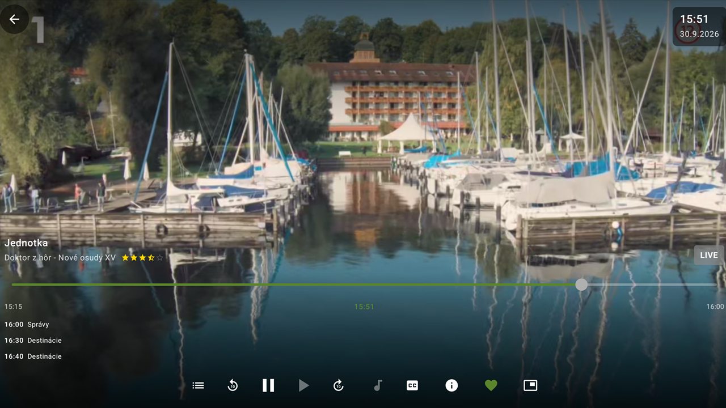The height and width of the screenshot is (408, 726).
Task: Click the star rating
Action: point(142,257)
